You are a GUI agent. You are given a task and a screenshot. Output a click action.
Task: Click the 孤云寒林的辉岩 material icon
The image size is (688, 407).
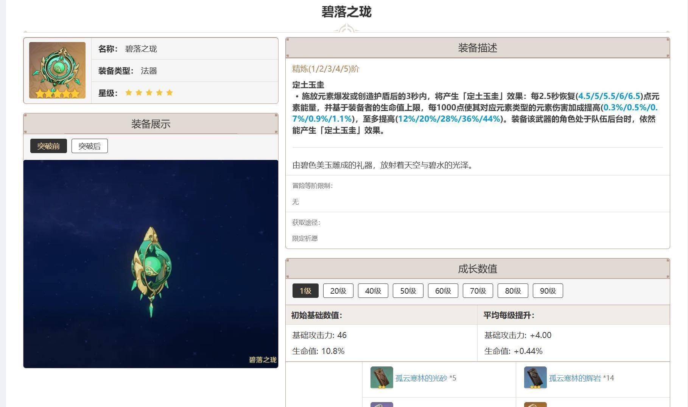tap(535, 377)
